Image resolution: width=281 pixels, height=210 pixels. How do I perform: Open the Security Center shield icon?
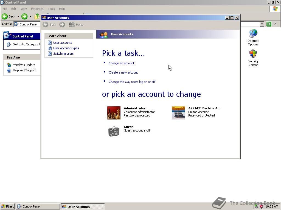pos(253,54)
